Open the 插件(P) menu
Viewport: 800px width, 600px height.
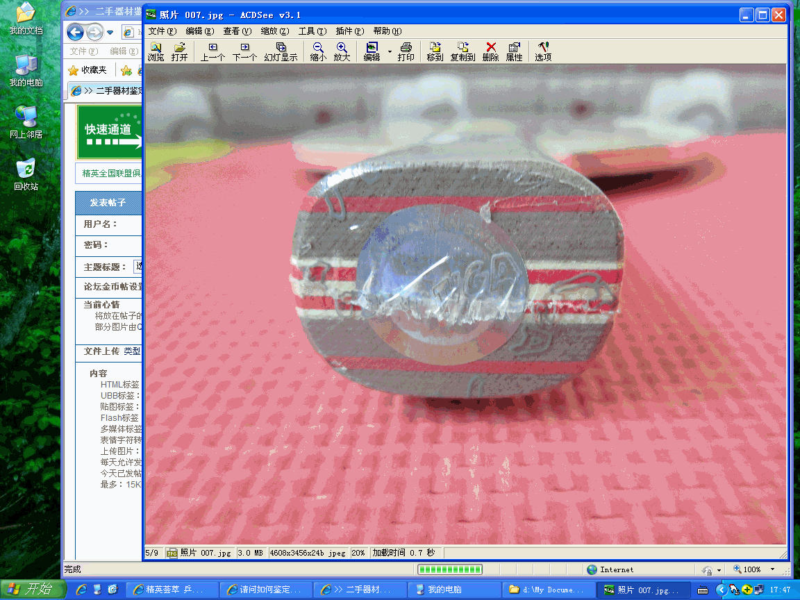[350, 31]
